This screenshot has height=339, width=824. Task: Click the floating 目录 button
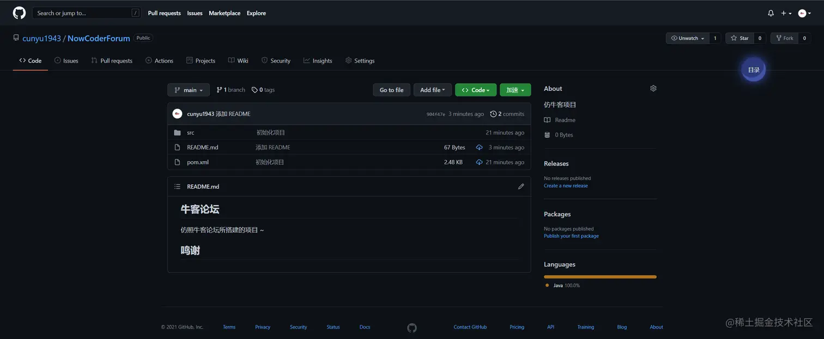click(753, 70)
